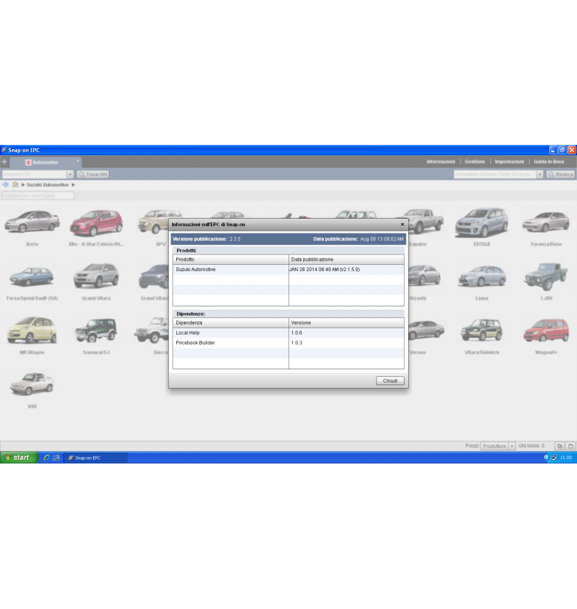Screen dimensions: 577x609
Task: Open the Equator pickup thumbnail
Action: pos(426,221)
